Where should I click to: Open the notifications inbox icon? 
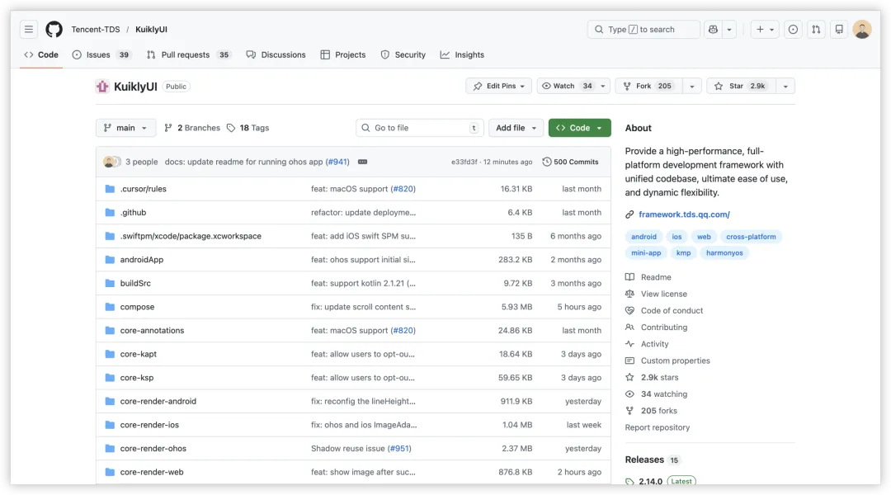point(839,29)
